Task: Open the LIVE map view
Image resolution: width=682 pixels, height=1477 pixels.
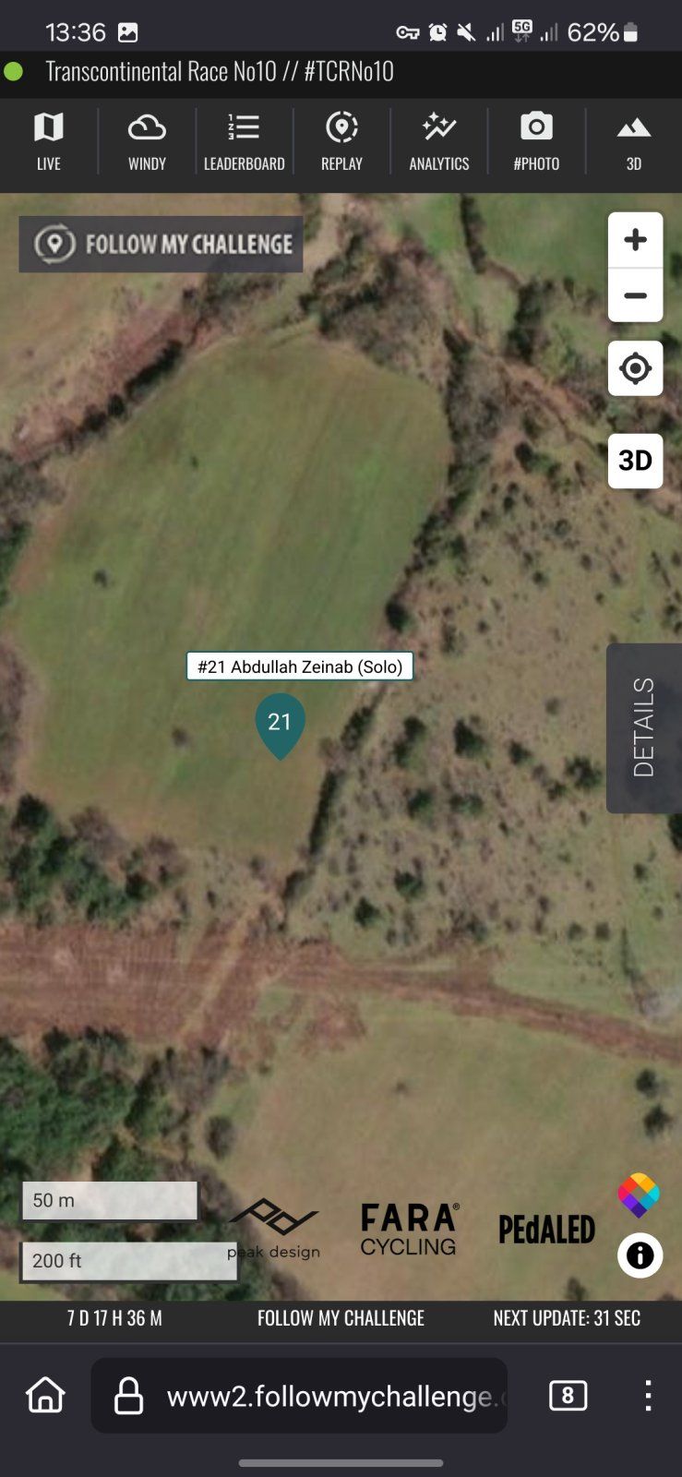Action: pyautogui.click(x=49, y=141)
